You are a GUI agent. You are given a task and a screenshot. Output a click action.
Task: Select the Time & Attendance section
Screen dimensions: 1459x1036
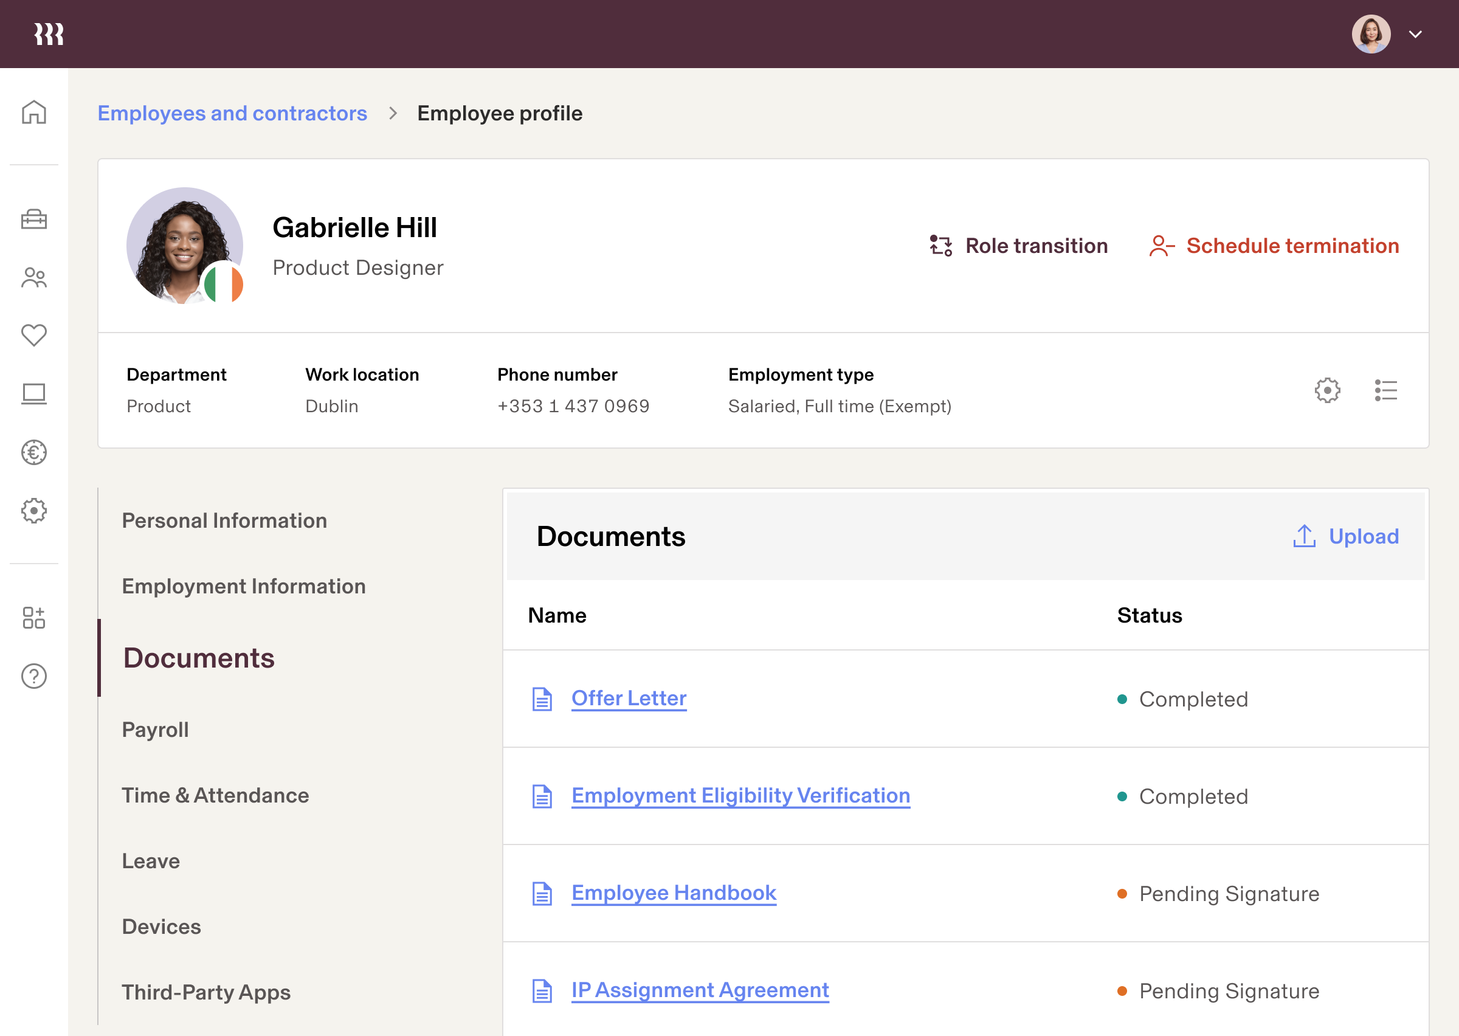[x=215, y=795]
